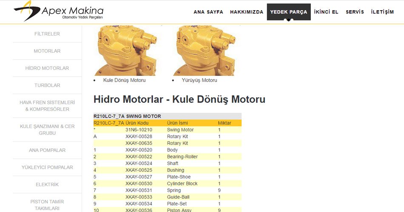Click the Apex Makina logo

(59, 11)
